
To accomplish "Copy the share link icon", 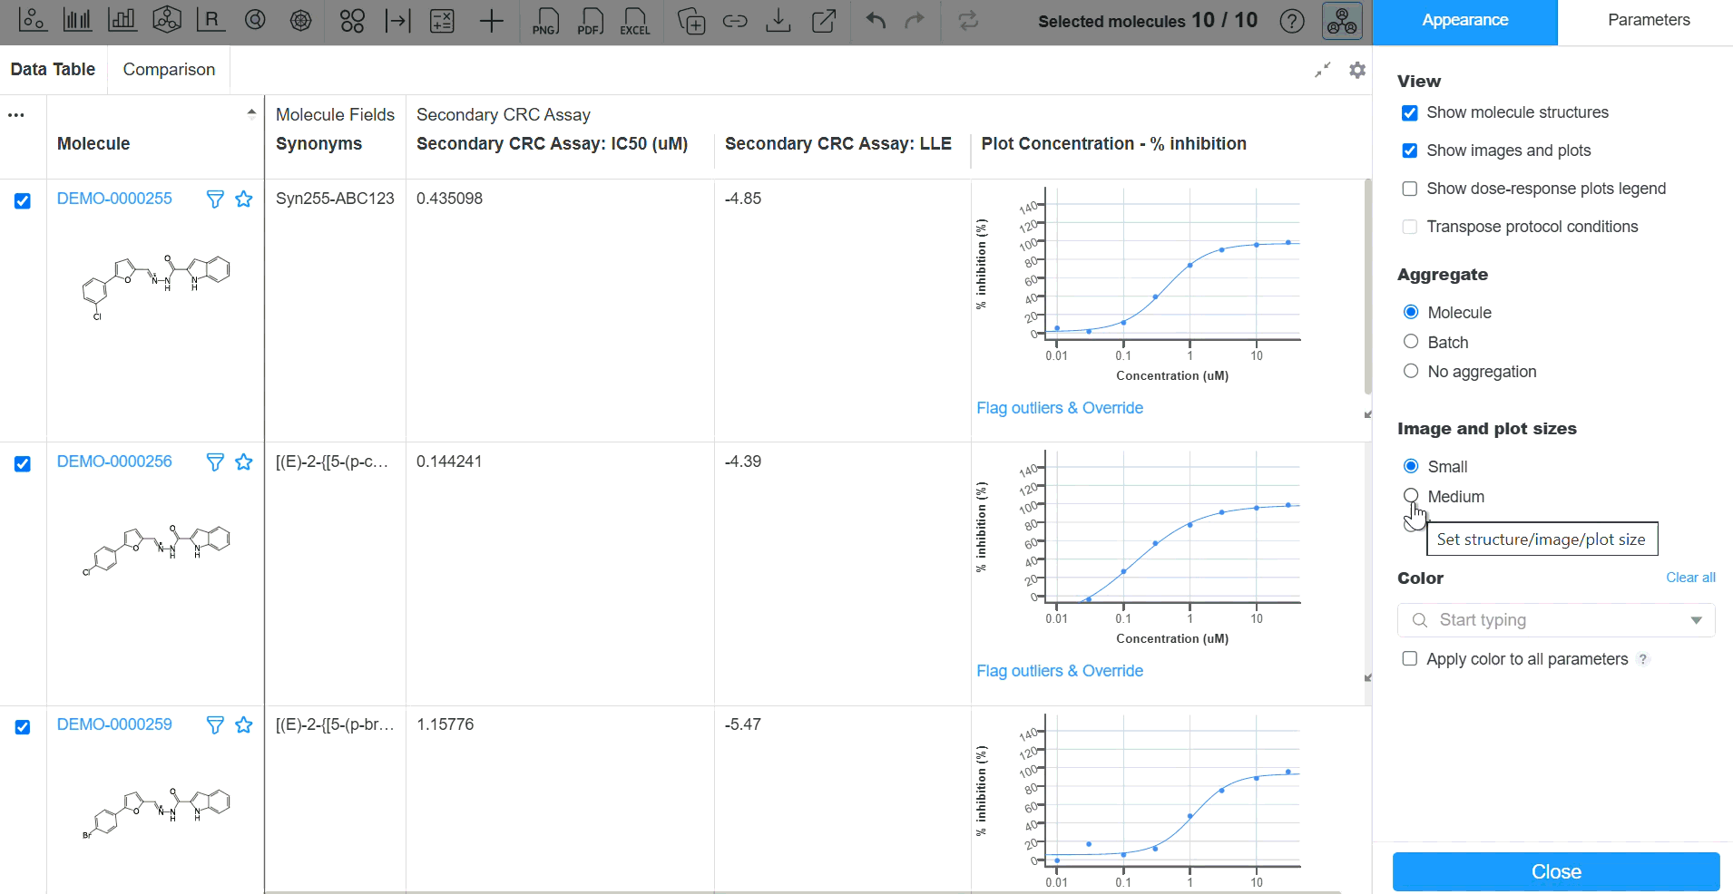I will point(735,21).
